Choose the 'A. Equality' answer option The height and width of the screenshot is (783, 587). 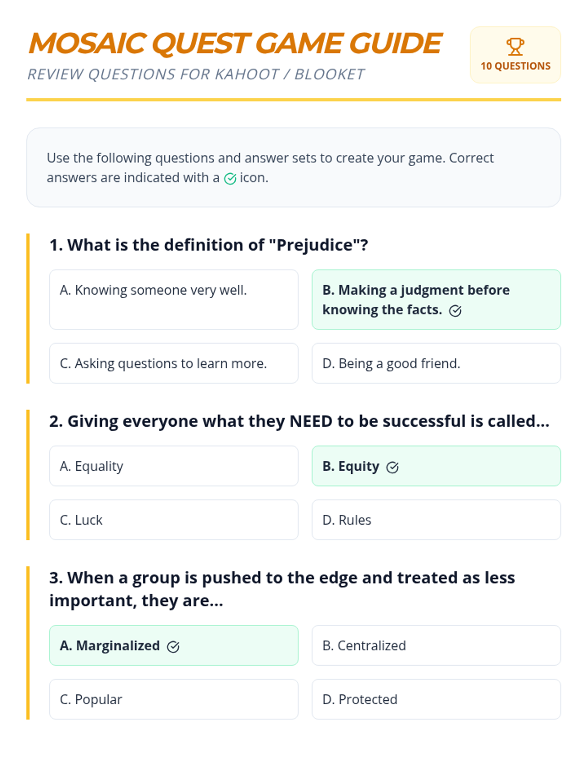click(174, 466)
